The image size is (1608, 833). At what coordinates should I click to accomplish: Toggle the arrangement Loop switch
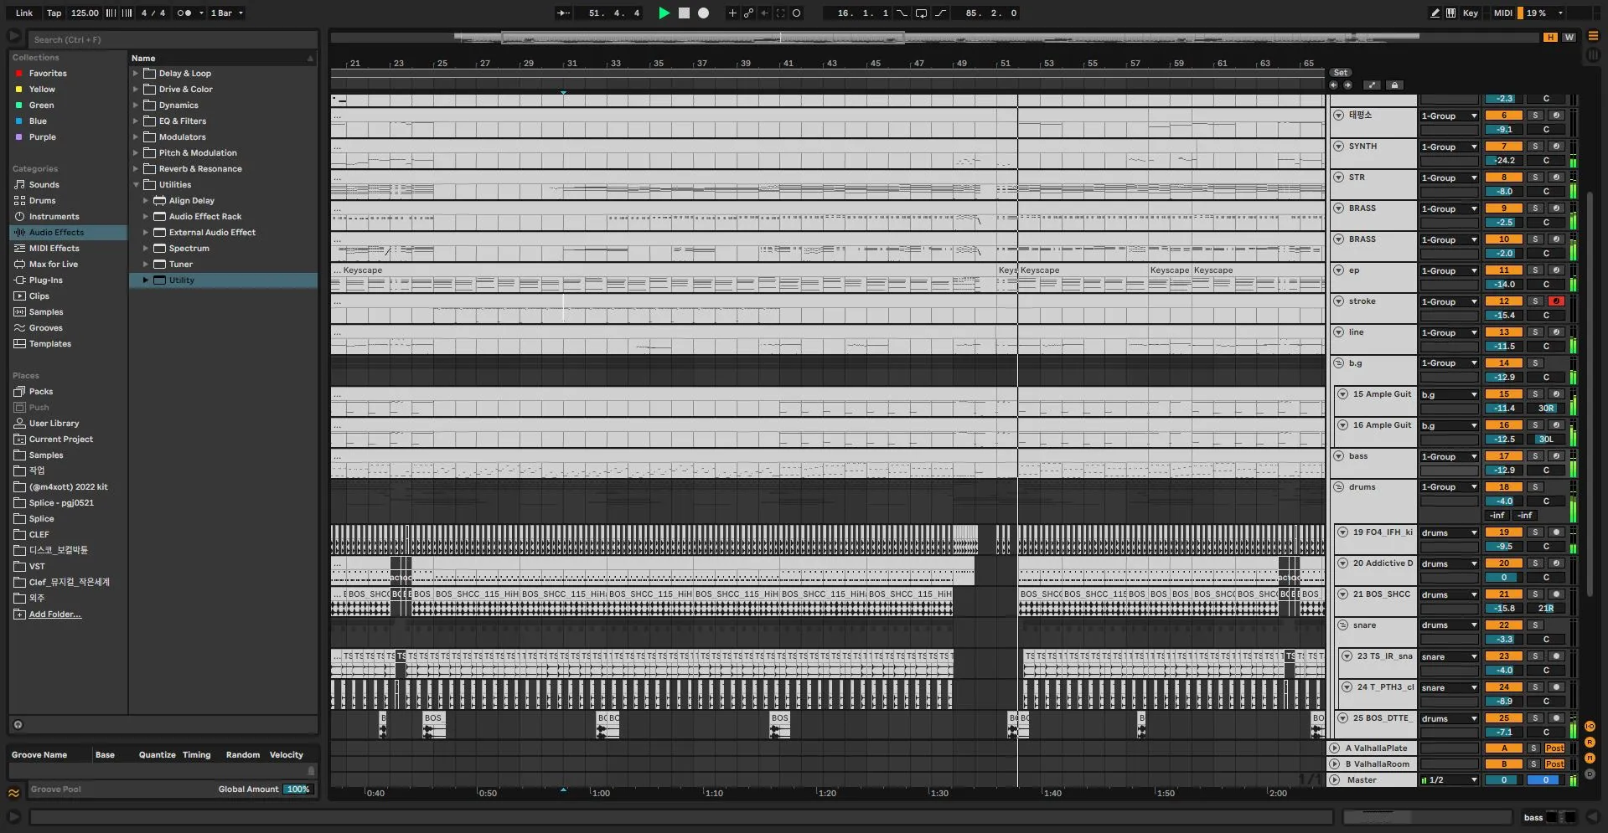(921, 13)
